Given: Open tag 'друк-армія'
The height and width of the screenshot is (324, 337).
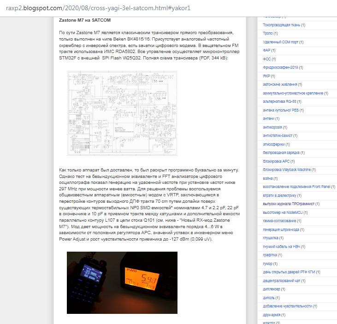Looking at the screenshot, I should [272, 315].
